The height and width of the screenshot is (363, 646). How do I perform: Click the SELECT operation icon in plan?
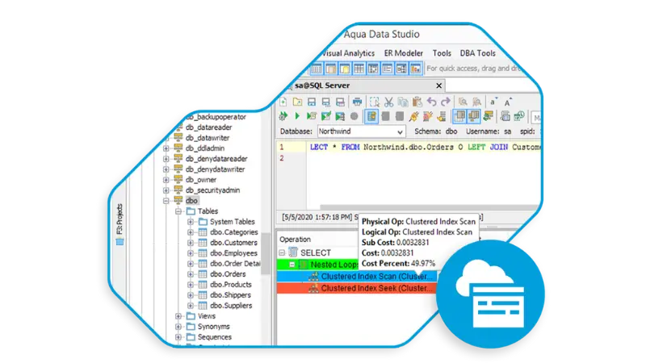click(x=293, y=252)
